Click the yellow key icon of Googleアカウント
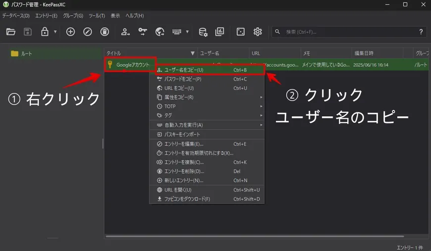This screenshot has width=431, height=251. click(x=110, y=65)
